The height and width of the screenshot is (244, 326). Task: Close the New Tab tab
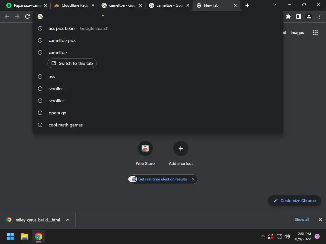point(235,5)
